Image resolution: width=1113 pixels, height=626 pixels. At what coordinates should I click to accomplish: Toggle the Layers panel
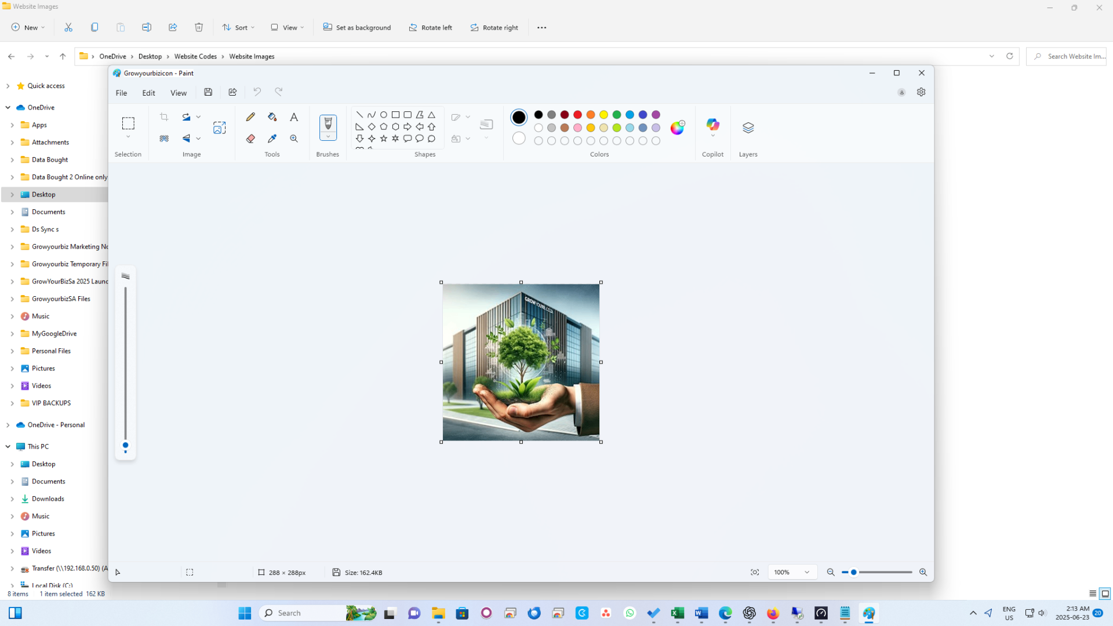pyautogui.click(x=748, y=128)
